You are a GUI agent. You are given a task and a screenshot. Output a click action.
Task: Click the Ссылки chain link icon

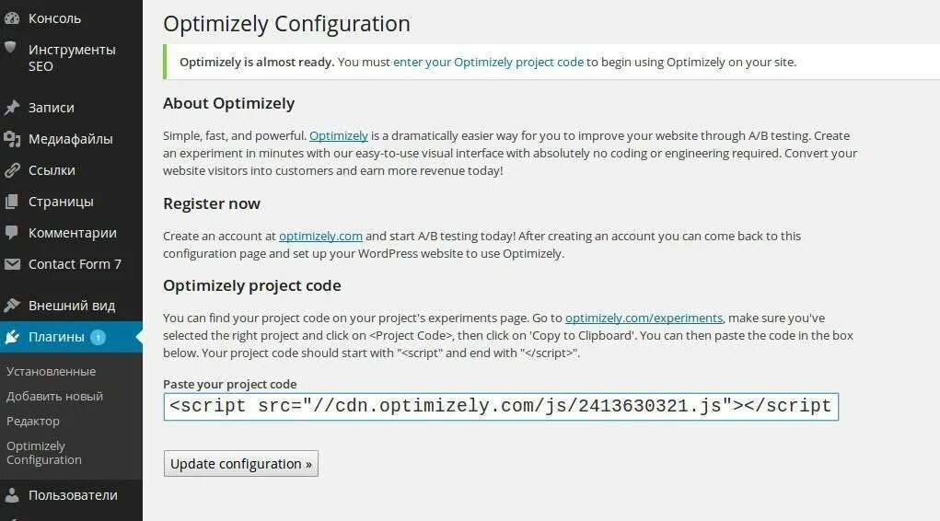[x=11, y=170]
